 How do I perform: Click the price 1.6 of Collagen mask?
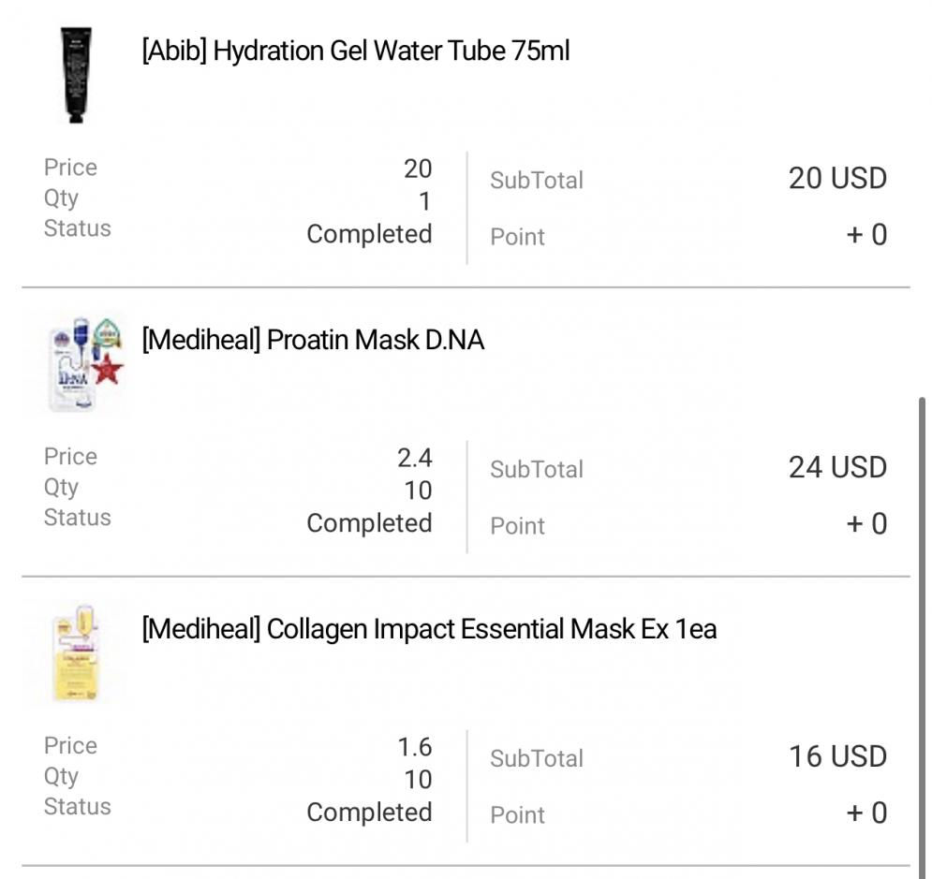point(414,747)
